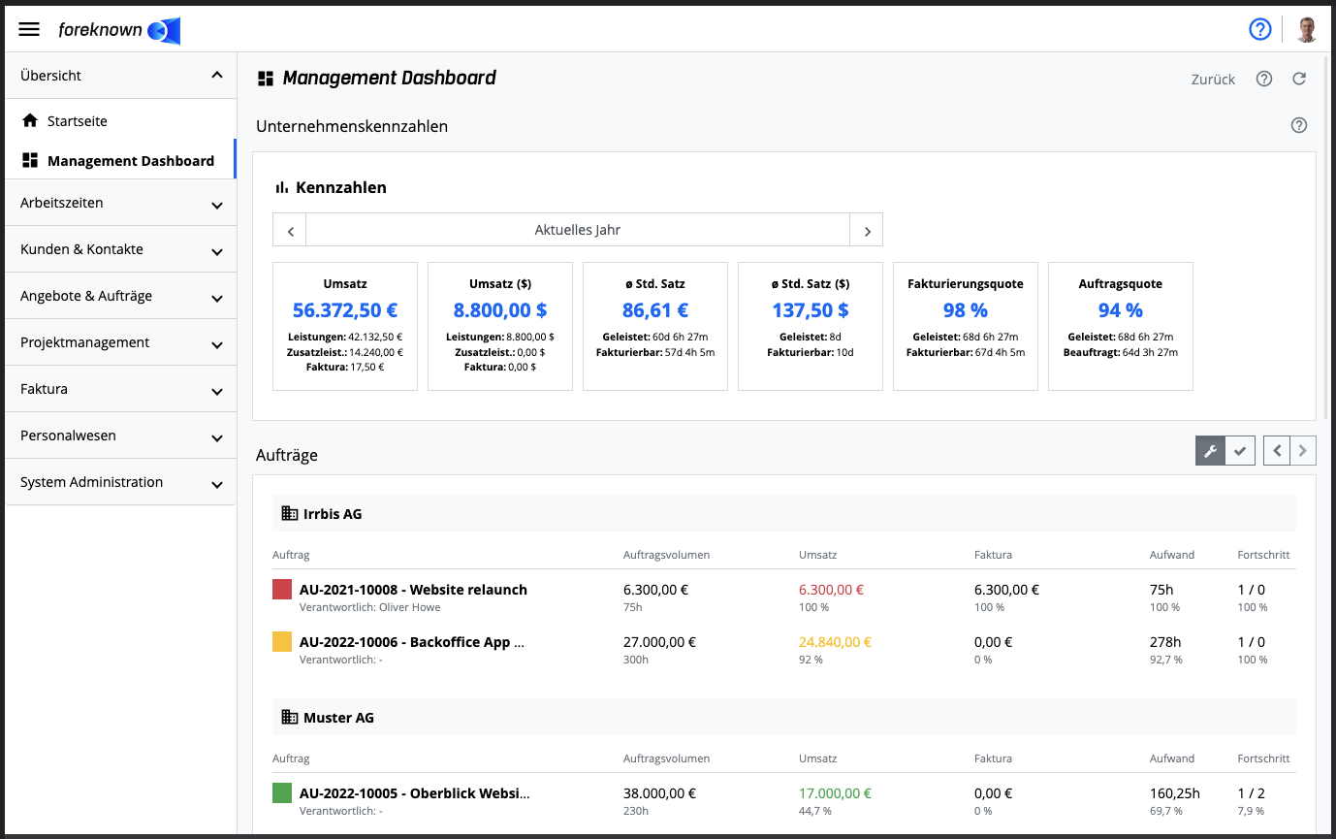Click Umsatz value 17.000,00 €

pyautogui.click(x=835, y=793)
